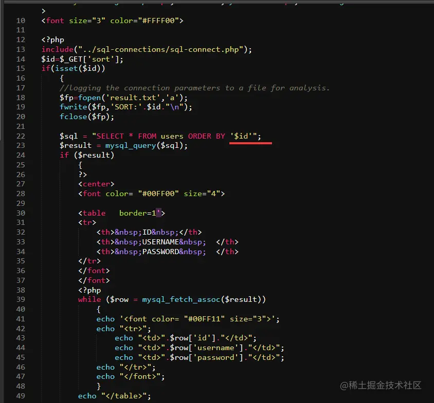Click $row['username'] on line 44
The height and width of the screenshot is (403, 434).
(207, 348)
